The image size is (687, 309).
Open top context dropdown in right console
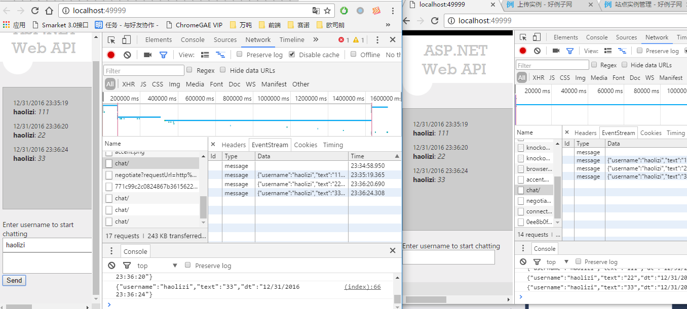pos(557,261)
